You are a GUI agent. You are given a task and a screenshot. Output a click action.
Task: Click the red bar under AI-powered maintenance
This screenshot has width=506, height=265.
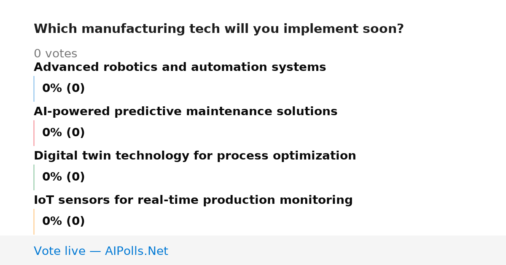(34, 133)
